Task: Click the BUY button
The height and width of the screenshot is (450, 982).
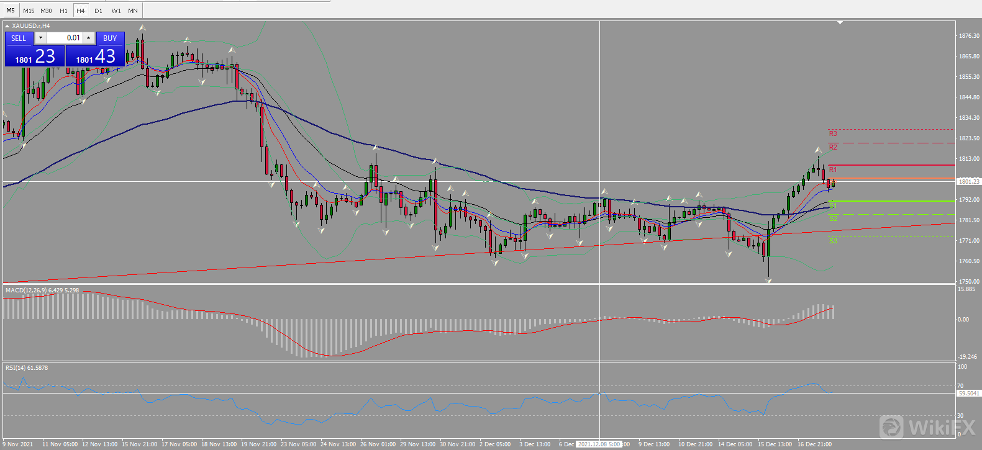Action: [110, 38]
